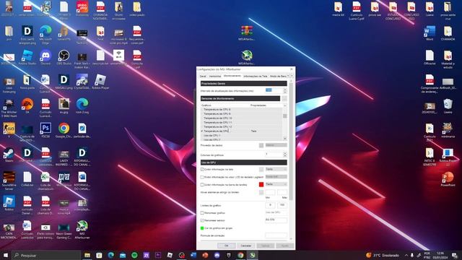Viewport: 462px width, 260px height.
Task: Switch to the Ventoinha tab
Action: tap(215, 77)
